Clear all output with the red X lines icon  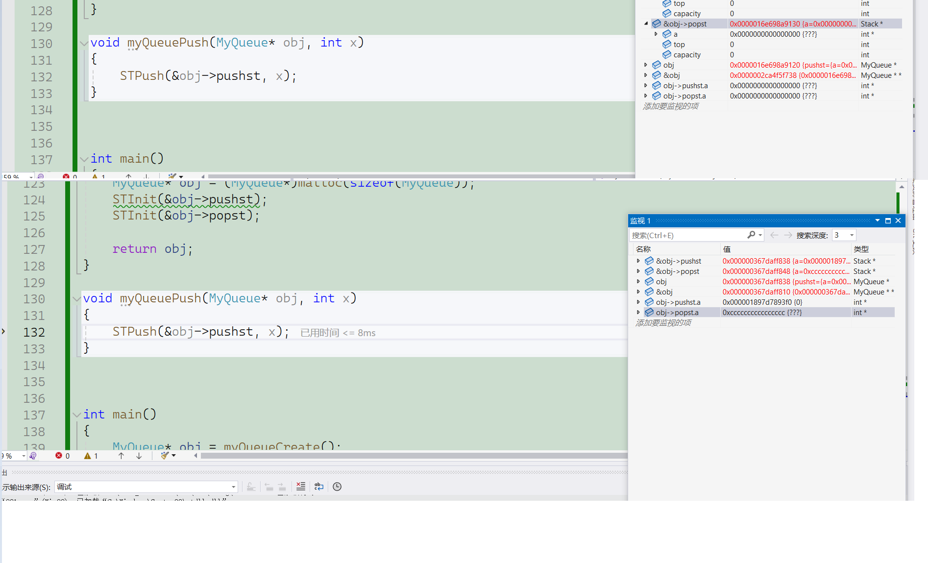click(x=301, y=487)
